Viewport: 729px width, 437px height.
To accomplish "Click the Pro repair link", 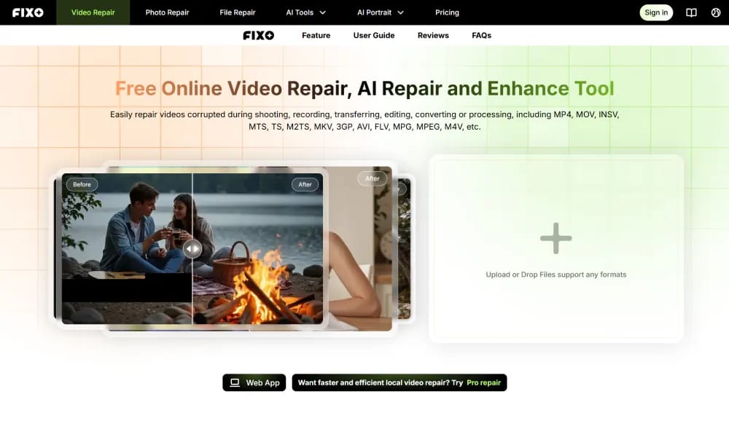I will click(x=483, y=382).
